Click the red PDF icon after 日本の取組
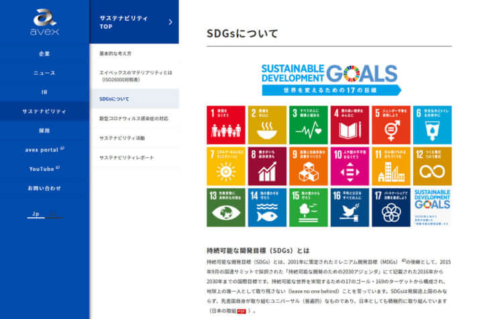 click(x=240, y=312)
